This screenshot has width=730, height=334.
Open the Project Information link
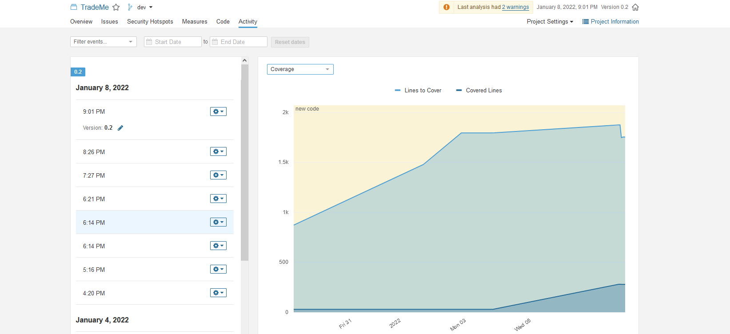[614, 21]
